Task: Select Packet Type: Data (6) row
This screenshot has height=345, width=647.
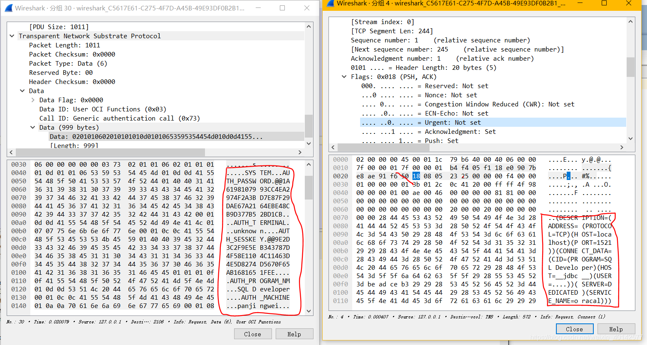Action: (x=68, y=64)
